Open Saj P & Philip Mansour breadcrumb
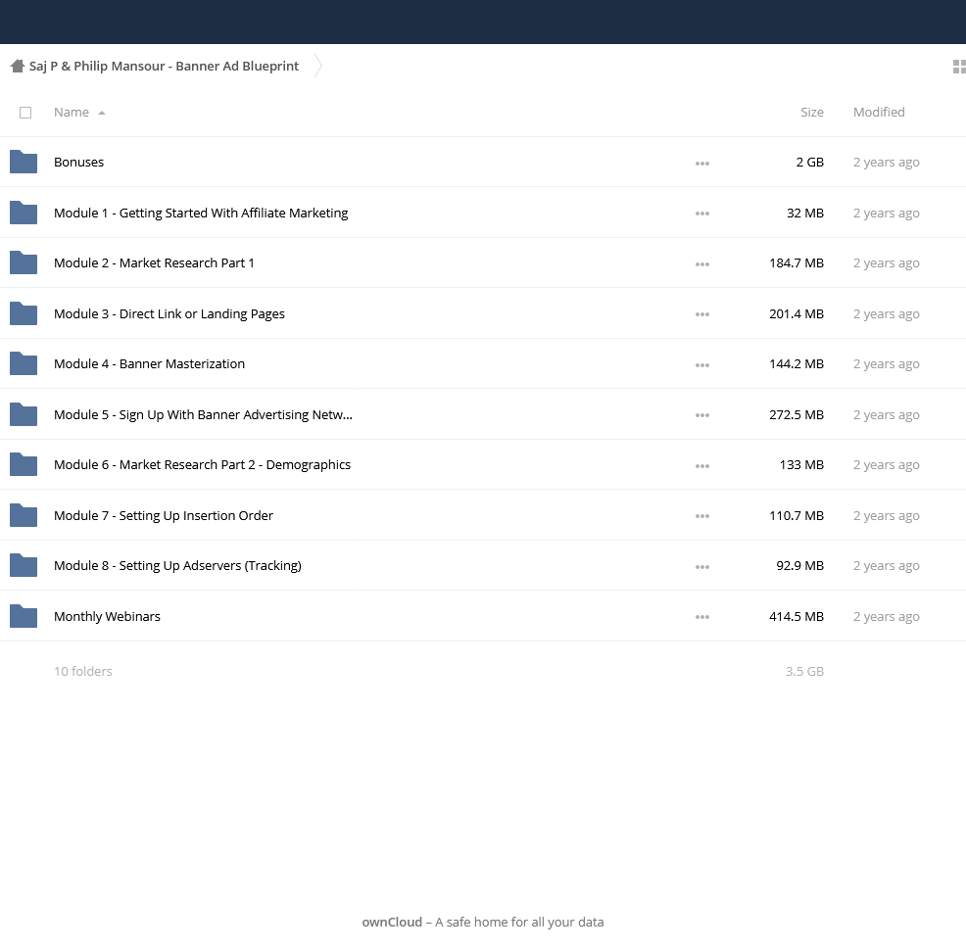The image size is (966, 951). coord(164,66)
